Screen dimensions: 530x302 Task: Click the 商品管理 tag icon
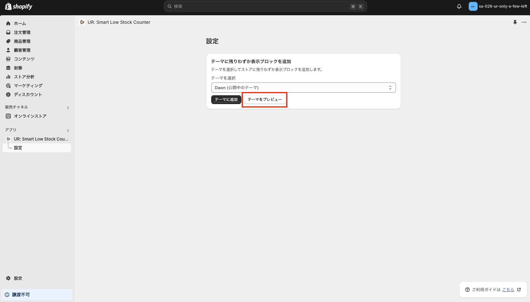(8, 41)
